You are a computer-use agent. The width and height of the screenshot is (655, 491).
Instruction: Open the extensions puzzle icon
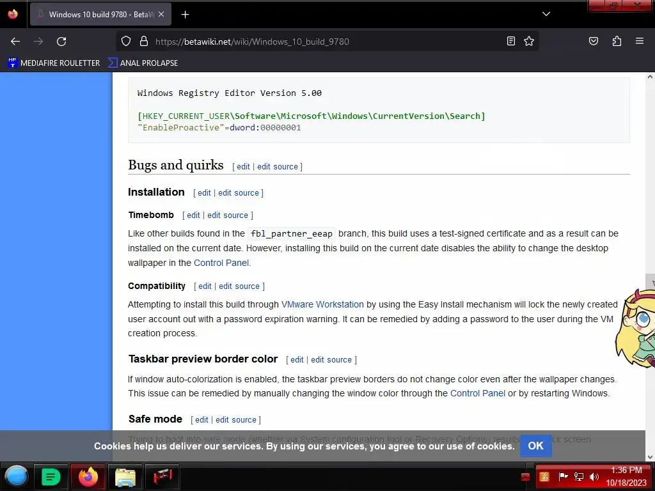coord(617,41)
